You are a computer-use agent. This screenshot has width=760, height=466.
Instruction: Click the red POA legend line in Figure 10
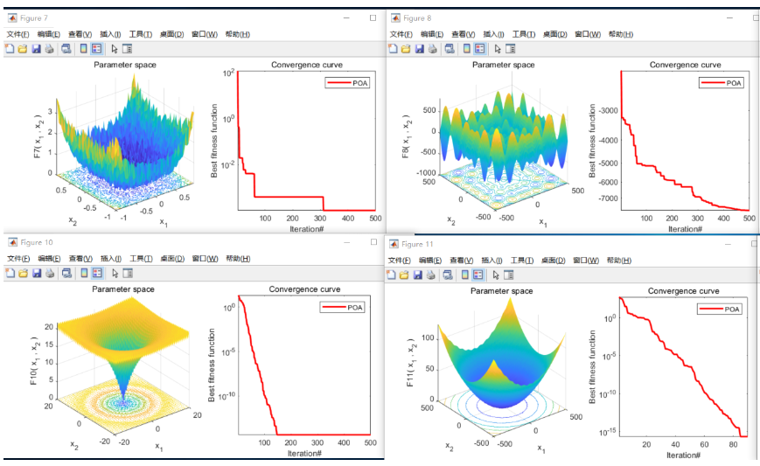(x=334, y=307)
